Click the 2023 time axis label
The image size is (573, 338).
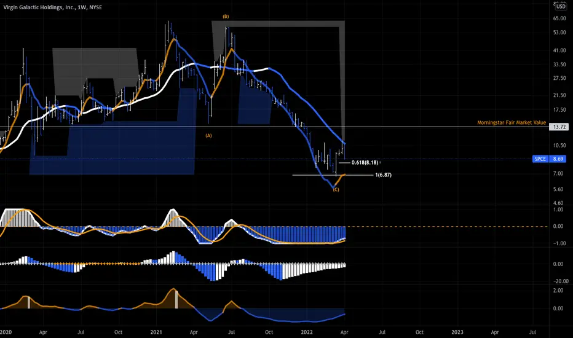457,332
